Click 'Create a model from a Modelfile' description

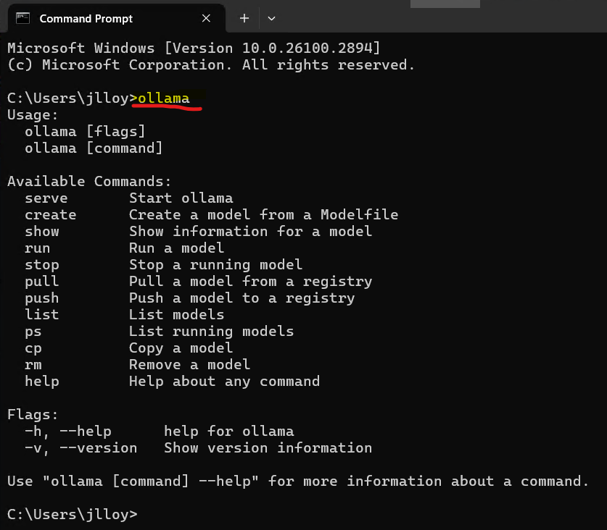[x=264, y=215]
